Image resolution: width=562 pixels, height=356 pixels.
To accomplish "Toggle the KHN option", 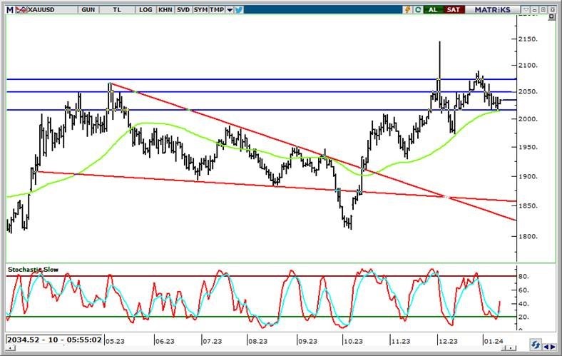I will coord(165,9).
